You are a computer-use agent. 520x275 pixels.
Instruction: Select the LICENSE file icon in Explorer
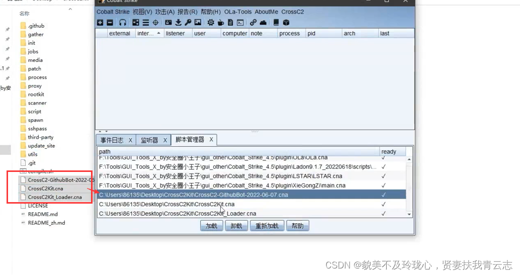23,206
